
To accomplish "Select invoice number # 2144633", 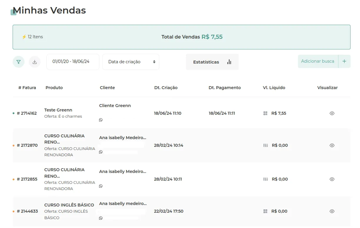I will click(x=27, y=211).
